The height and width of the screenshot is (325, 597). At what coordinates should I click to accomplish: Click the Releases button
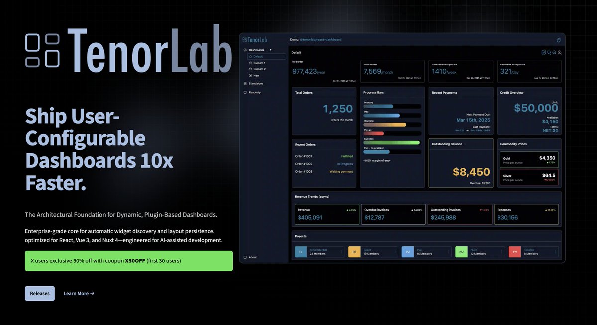click(40, 293)
